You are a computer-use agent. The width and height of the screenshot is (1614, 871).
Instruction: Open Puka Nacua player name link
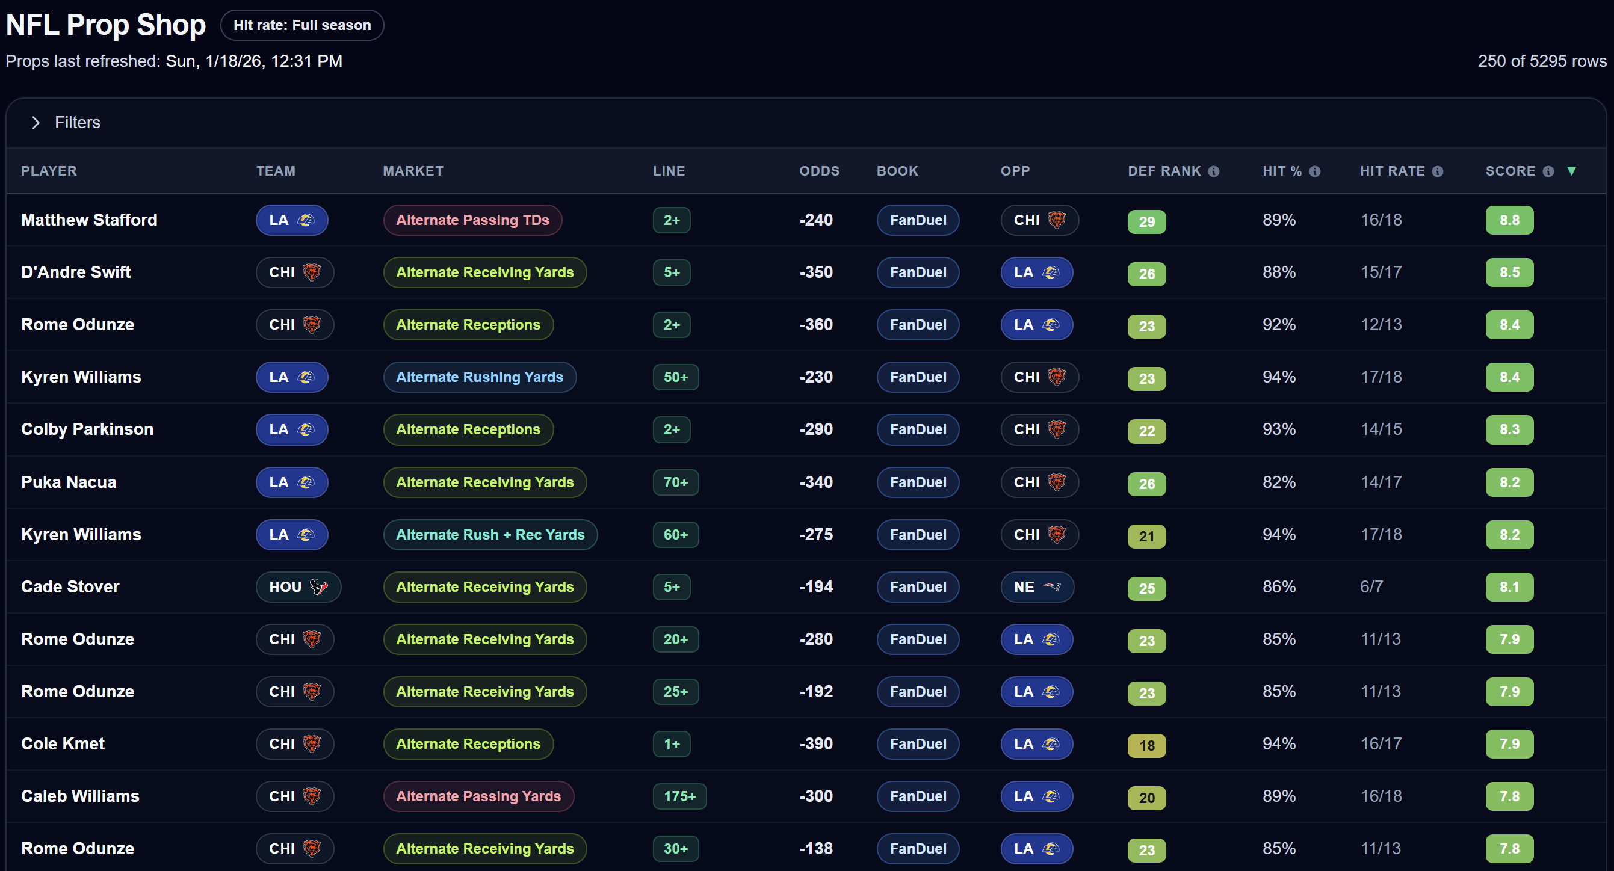69,482
